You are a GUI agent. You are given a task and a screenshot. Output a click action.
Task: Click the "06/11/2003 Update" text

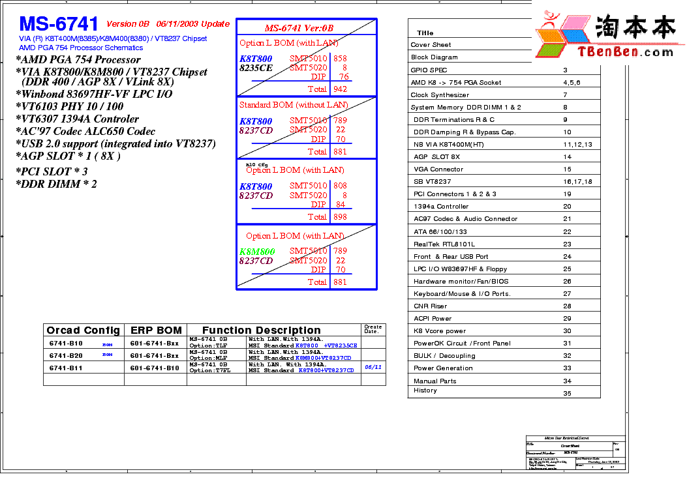tap(192, 24)
